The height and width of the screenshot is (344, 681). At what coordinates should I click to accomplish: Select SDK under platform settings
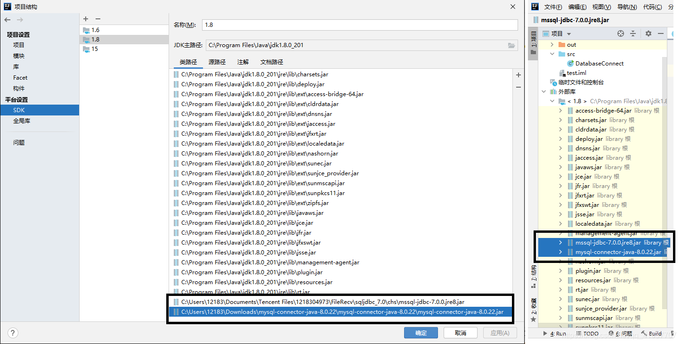pyautogui.click(x=40, y=110)
